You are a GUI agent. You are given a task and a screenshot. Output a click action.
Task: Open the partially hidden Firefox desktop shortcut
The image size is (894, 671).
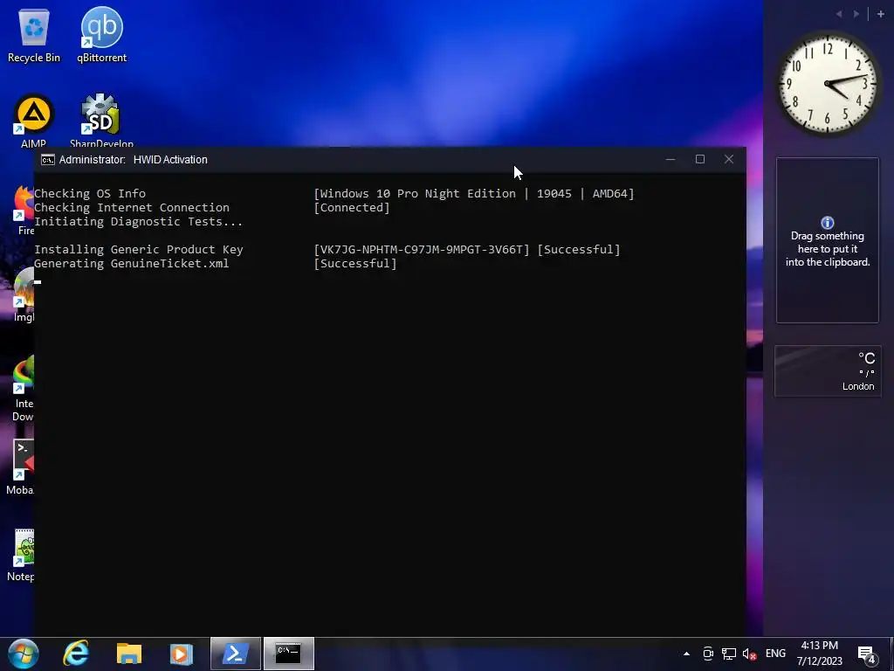(x=24, y=210)
